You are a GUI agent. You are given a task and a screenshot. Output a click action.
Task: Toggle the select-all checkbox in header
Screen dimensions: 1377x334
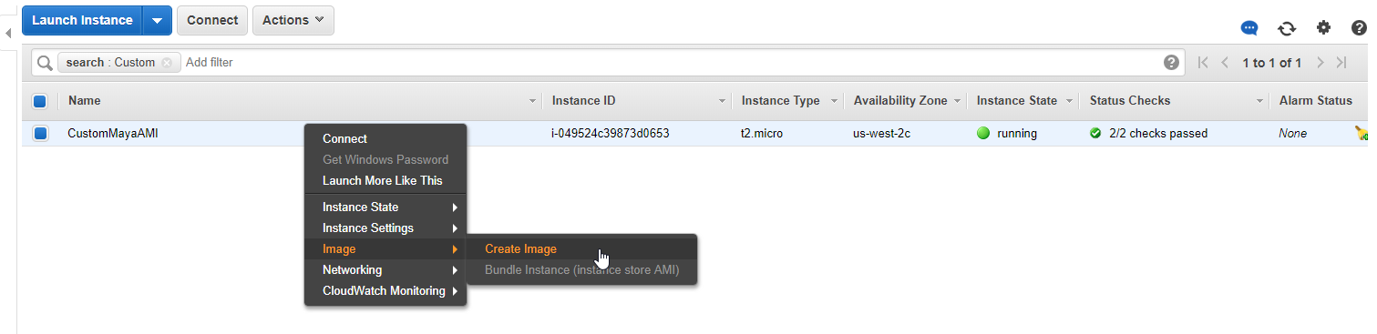40,101
